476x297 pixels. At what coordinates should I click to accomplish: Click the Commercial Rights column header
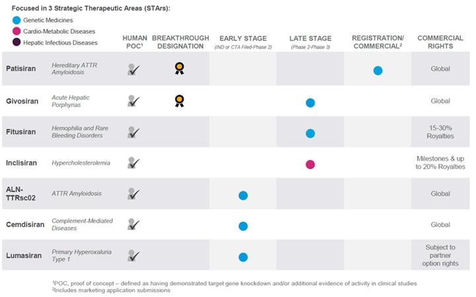[x=440, y=42]
